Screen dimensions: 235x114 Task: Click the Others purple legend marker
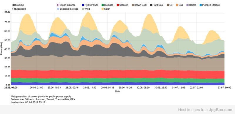pos(187,5)
